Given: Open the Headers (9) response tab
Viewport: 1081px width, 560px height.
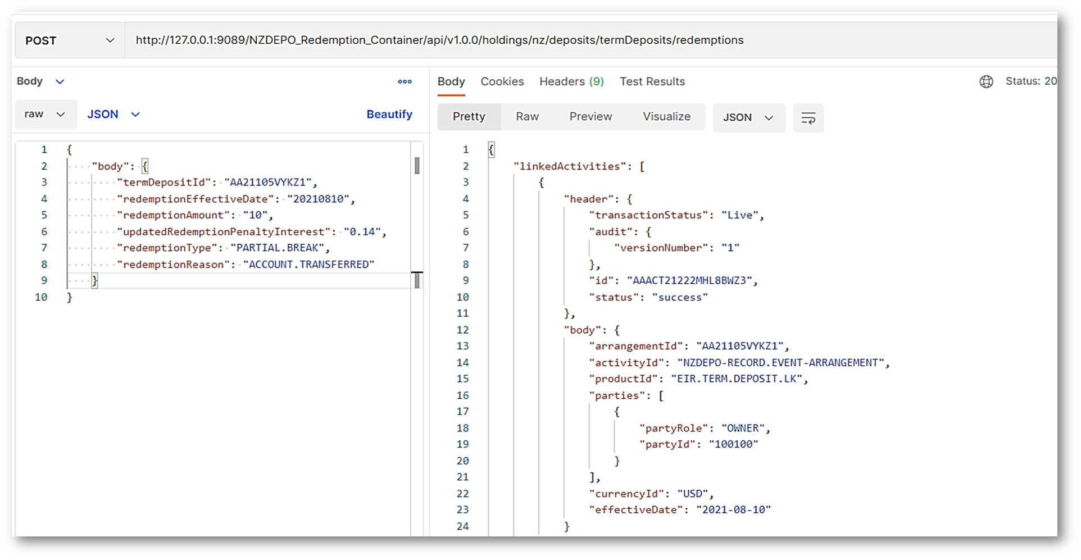Looking at the screenshot, I should (571, 82).
